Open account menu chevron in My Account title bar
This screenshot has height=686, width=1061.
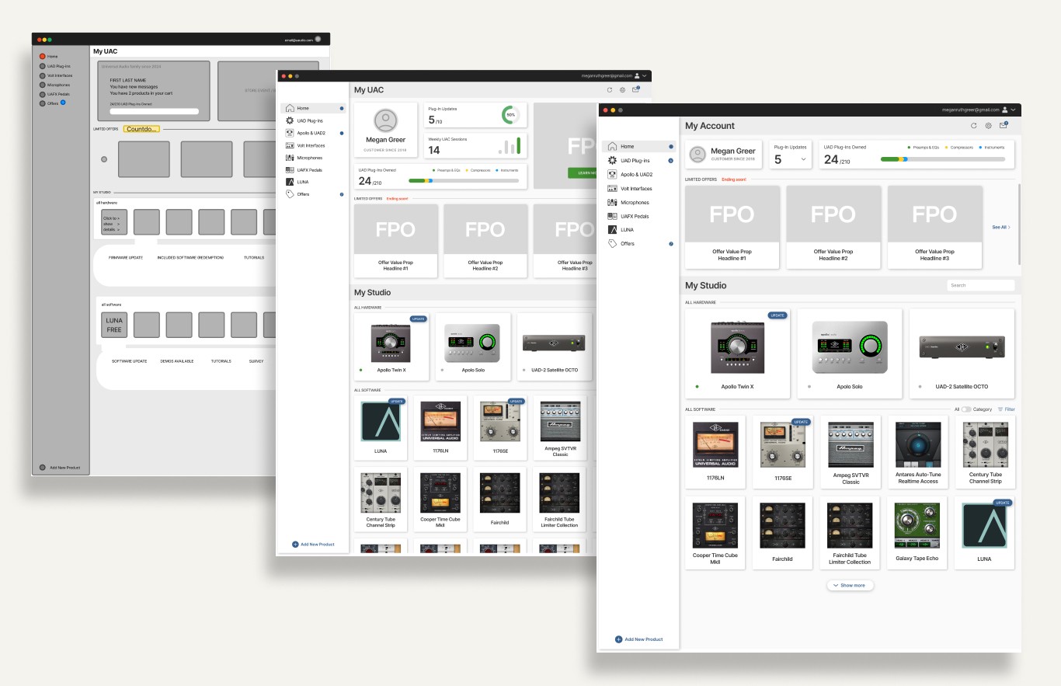click(x=1014, y=110)
